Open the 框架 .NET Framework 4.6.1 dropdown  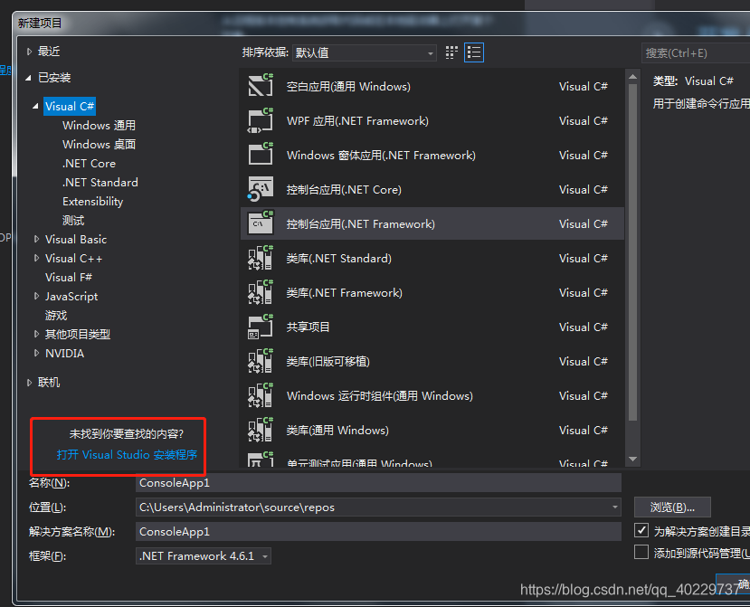pos(204,556)
